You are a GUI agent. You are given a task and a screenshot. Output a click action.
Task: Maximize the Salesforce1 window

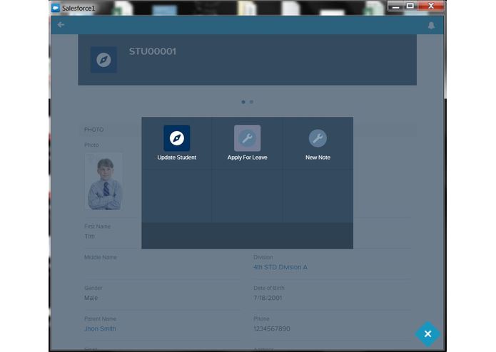point(410,6)
